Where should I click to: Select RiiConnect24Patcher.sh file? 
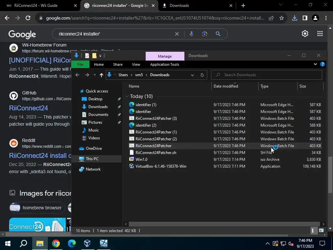click(x=156, y=152)
